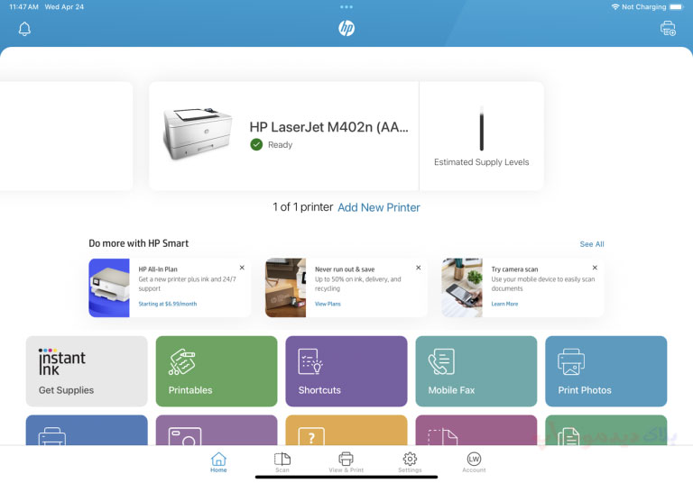693x483 pixels.
Task: Open the notifications bell
Action: [x=24, y=29]
